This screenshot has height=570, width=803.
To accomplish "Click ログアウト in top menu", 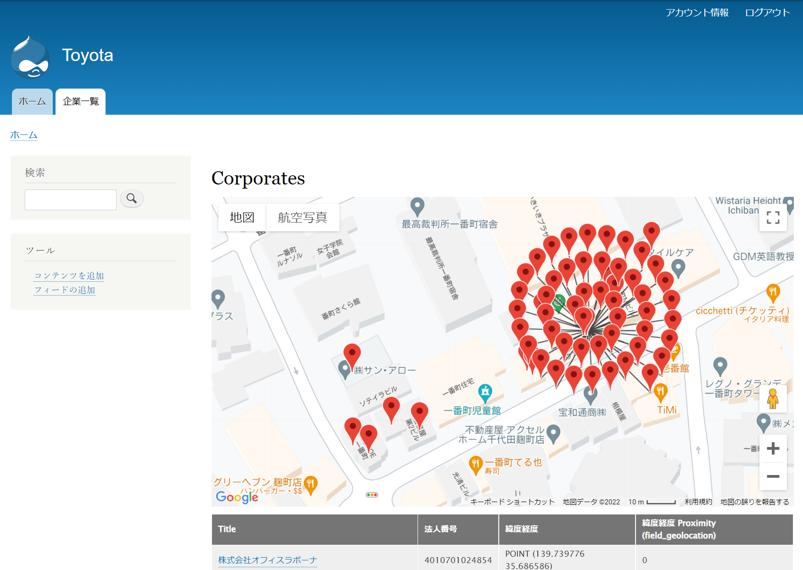I will (x=767, y=13).
